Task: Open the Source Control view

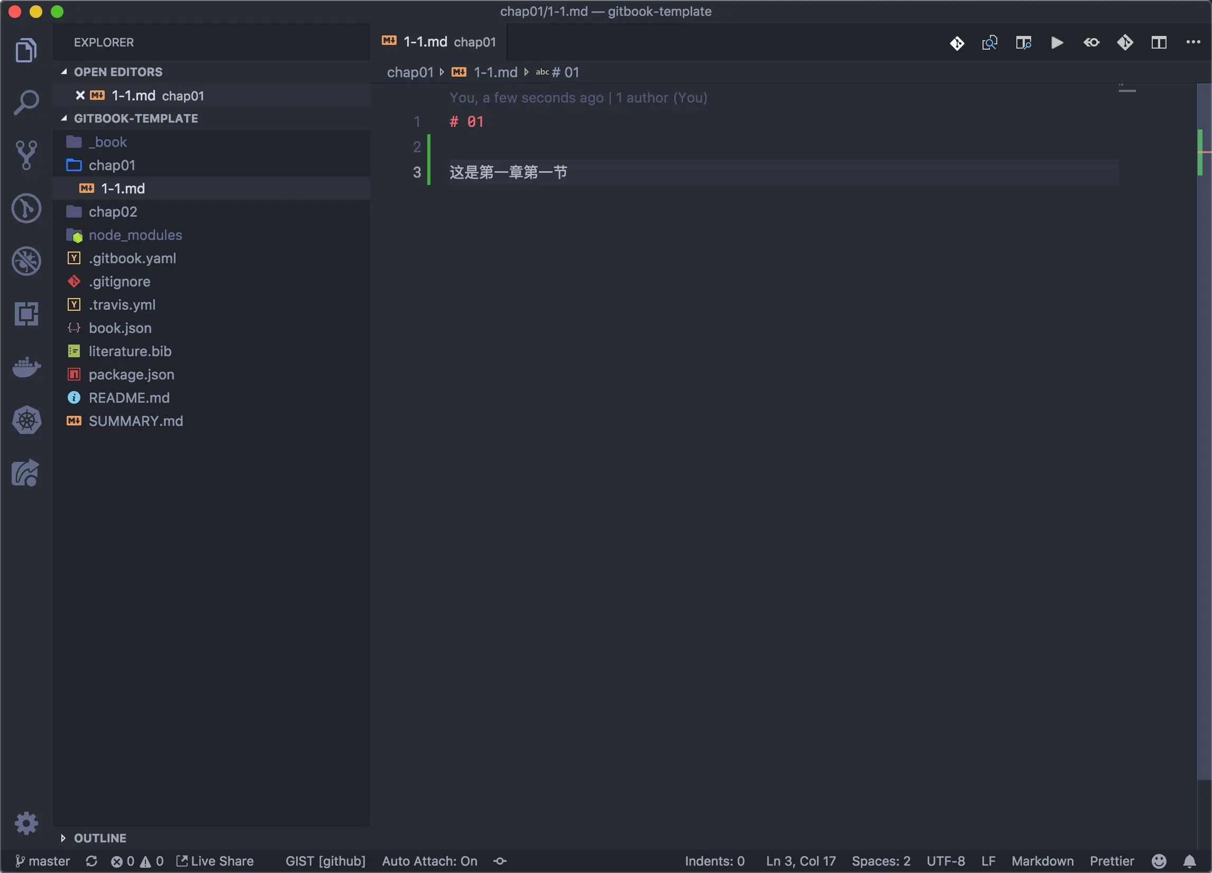Action: point(26,154)
